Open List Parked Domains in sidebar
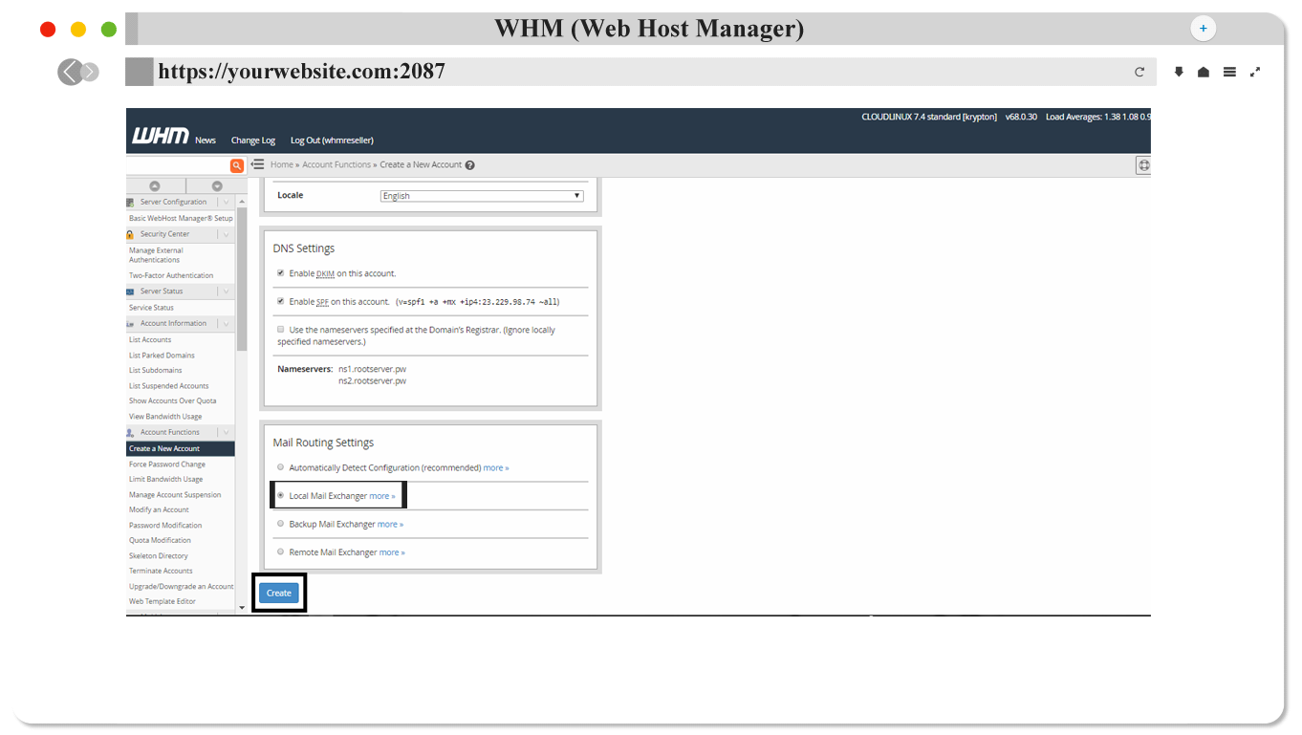 (162, 356)
